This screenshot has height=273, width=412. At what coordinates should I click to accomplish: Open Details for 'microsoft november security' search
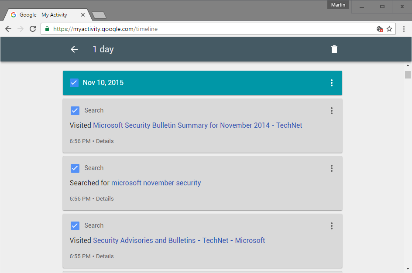point(105,199)
